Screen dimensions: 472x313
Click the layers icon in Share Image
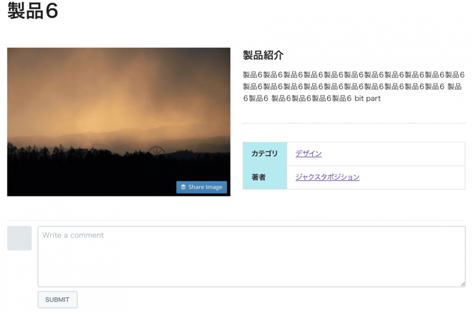(x=183, y=187)
